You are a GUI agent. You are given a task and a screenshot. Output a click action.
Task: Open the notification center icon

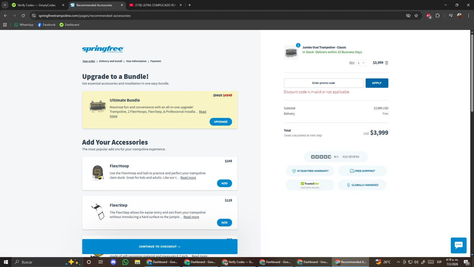click(466, 262)
